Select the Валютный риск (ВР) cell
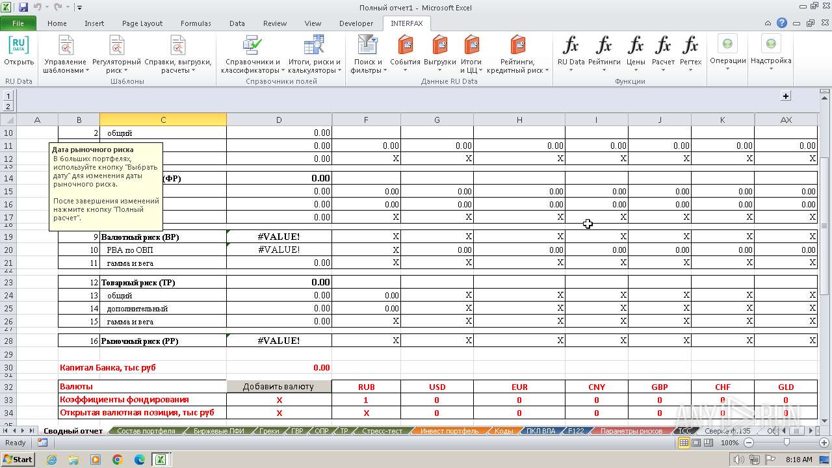 coord(163,237)
